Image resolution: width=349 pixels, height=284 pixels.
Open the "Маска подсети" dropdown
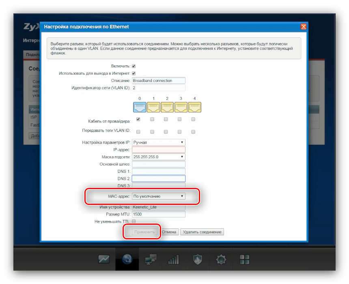[159, 157]
